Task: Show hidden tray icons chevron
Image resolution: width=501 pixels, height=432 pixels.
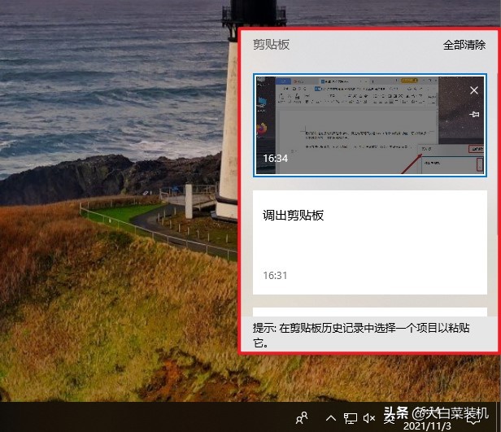Action: 331,417
